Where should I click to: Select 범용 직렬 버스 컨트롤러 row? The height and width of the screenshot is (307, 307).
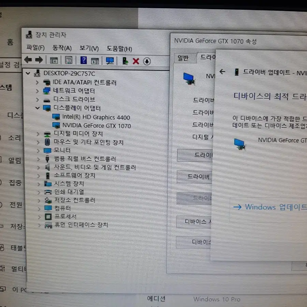[x=85, y=159]
